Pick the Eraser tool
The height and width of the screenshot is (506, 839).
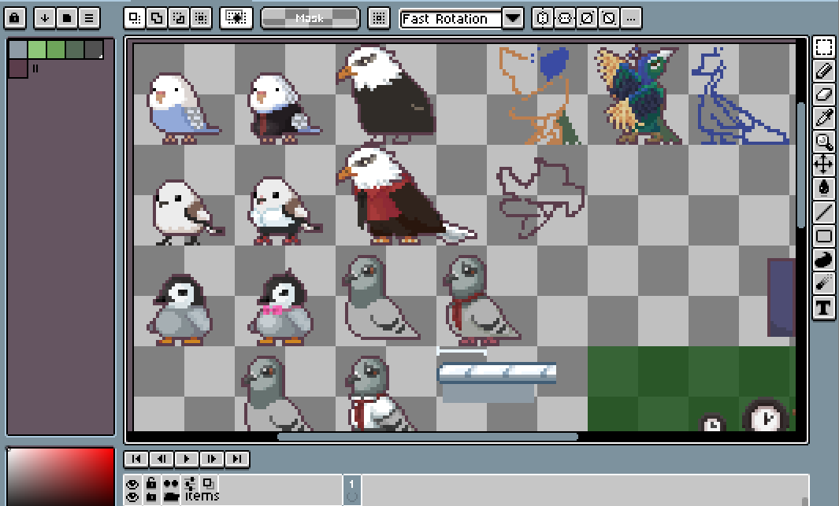824,94
